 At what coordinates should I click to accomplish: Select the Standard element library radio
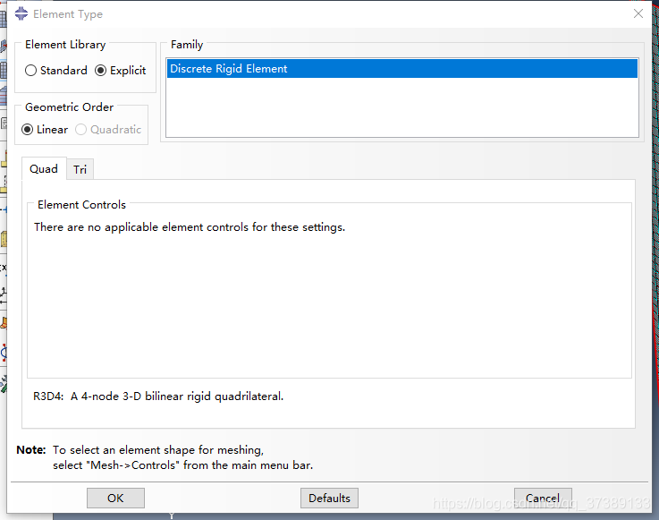[x=31, y=71]
